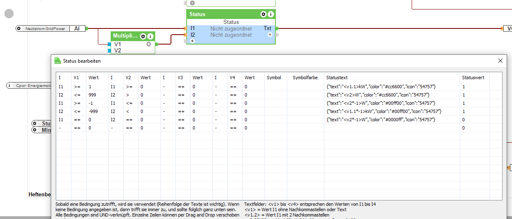Image resolution: width=512 pixels, height=219 pixels.
Task: Click gear icon on Multipli block
Action: tap(143, 36)
